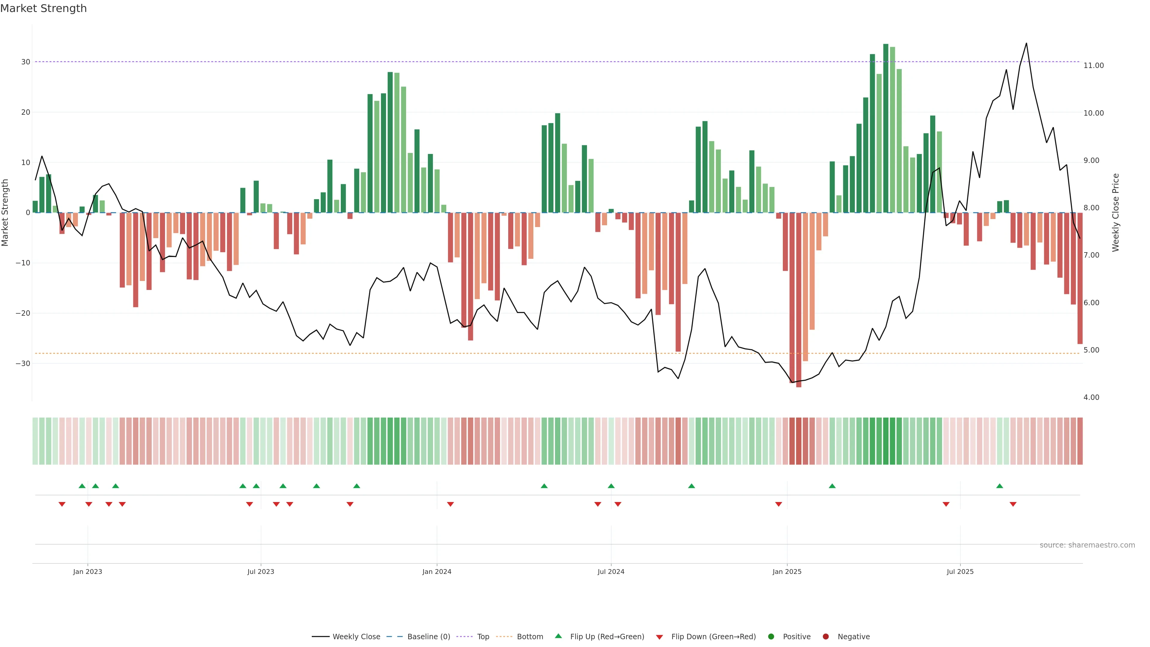This screenshot has width=1150, height=647.
Task: Click the 11.00 right axis tick label
Action: pos(1093,66)
